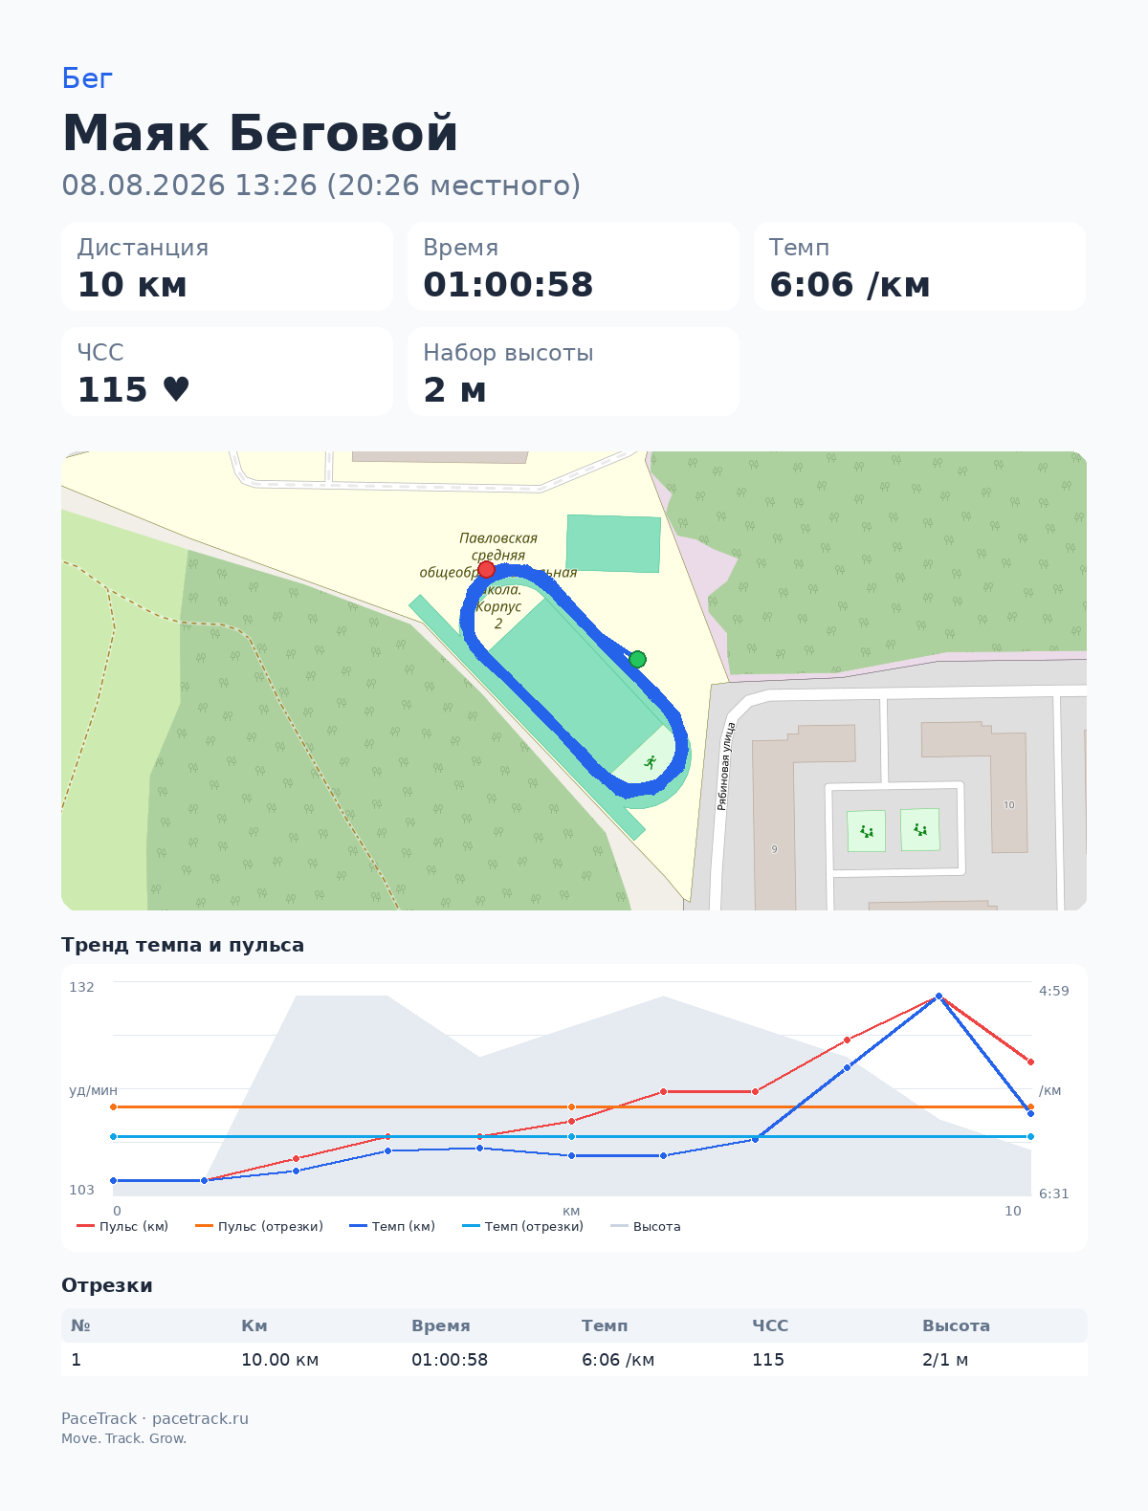This screenshot has width=1148, height=1511.
Task: Click the left playground icon near building 9
Action: click(867, 831)
